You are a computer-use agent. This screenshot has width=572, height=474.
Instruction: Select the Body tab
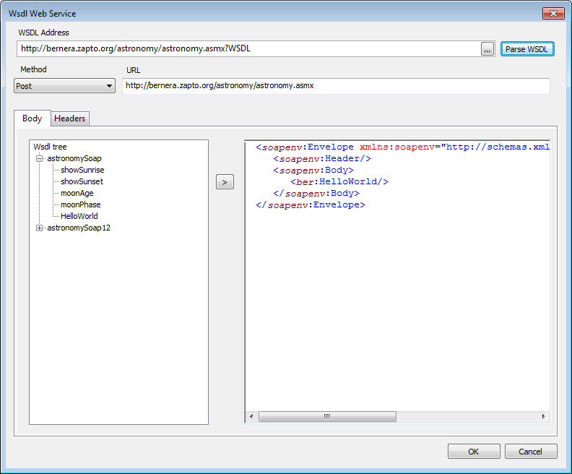pyautogui.click(x=32, y=118)
